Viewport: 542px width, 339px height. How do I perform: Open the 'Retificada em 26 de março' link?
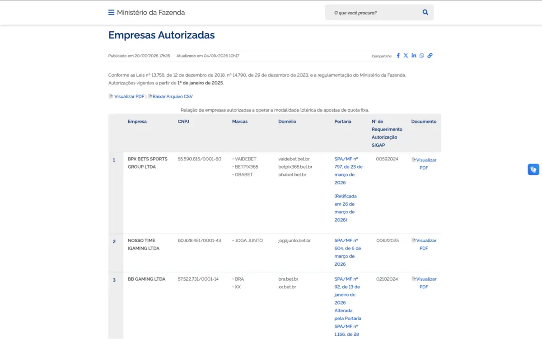pyautogui.click(x=346, y=208)
